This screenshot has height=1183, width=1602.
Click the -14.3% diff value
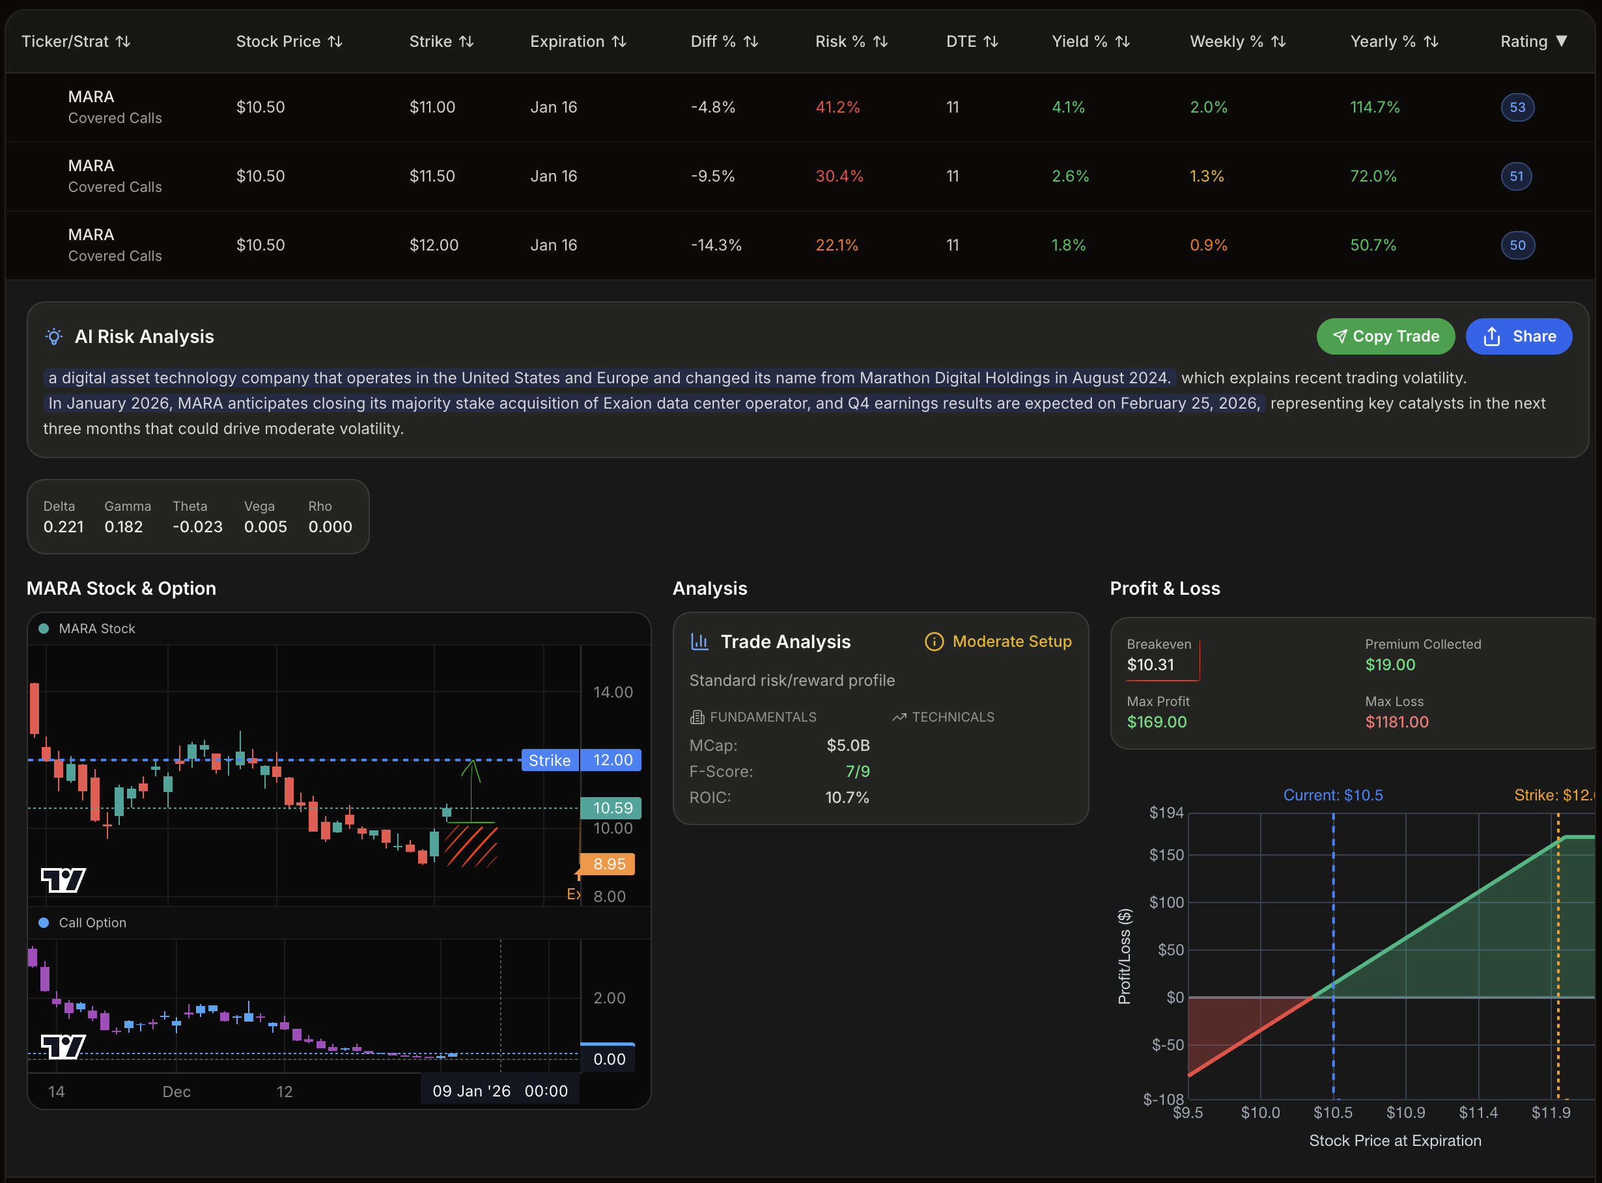[x=716, y=245]
